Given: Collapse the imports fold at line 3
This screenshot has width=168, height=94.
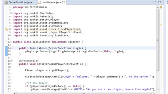Looking at the screenshot, I should (x=12, y=13).
